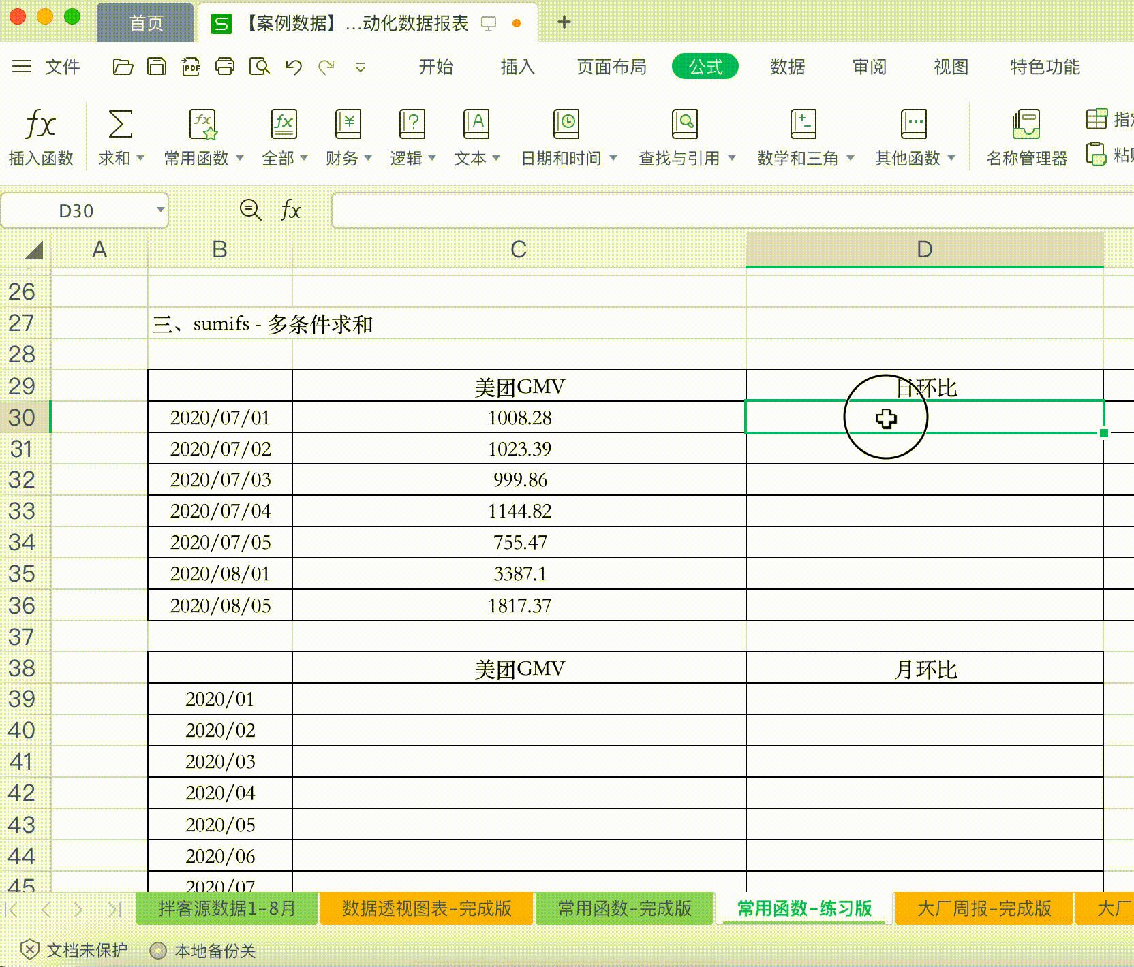Switch to the 数据 ribbon tab
The width and height of the screenshot is (1134, 967).
click(787, 67)
